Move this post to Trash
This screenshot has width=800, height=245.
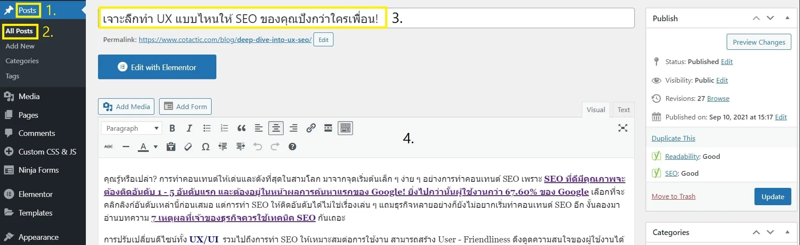tap(673, 196)
